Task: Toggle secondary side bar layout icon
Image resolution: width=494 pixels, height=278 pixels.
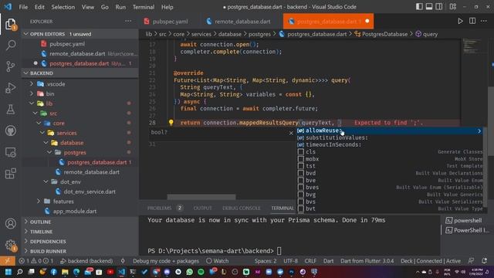Action: click(x=439, y=7)
